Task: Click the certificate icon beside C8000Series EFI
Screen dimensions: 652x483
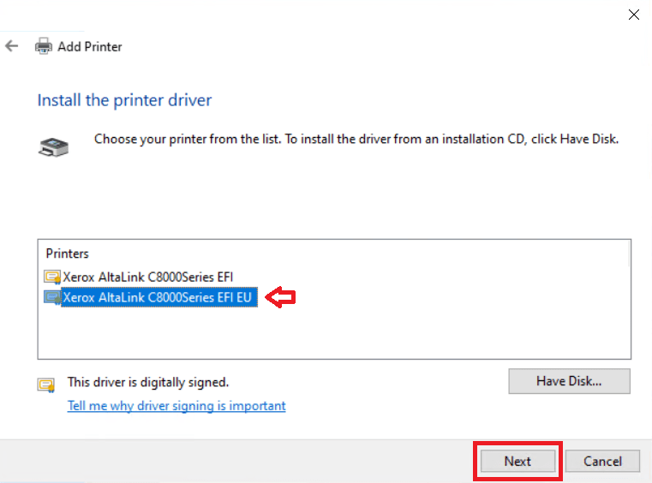Action: pos(52,277)
